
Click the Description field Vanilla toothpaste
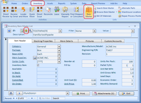(82, 35)
